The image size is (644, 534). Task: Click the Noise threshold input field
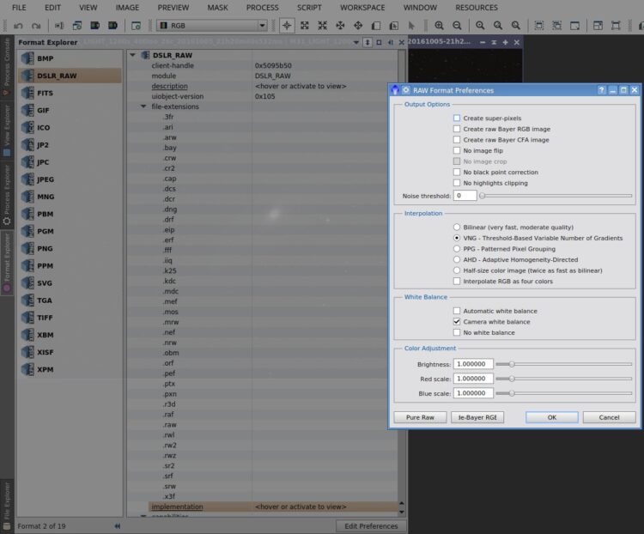(x=465, y=196)
